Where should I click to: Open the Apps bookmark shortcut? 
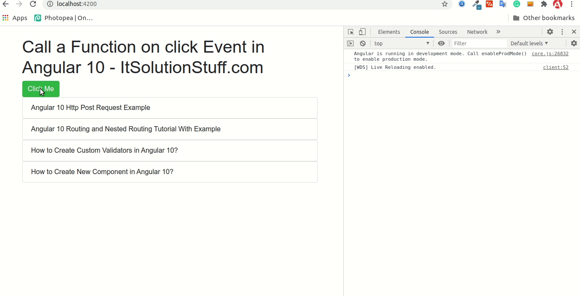[x=15, y=18]
